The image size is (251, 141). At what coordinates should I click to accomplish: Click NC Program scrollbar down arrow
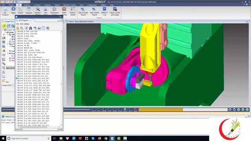[61, 125]
